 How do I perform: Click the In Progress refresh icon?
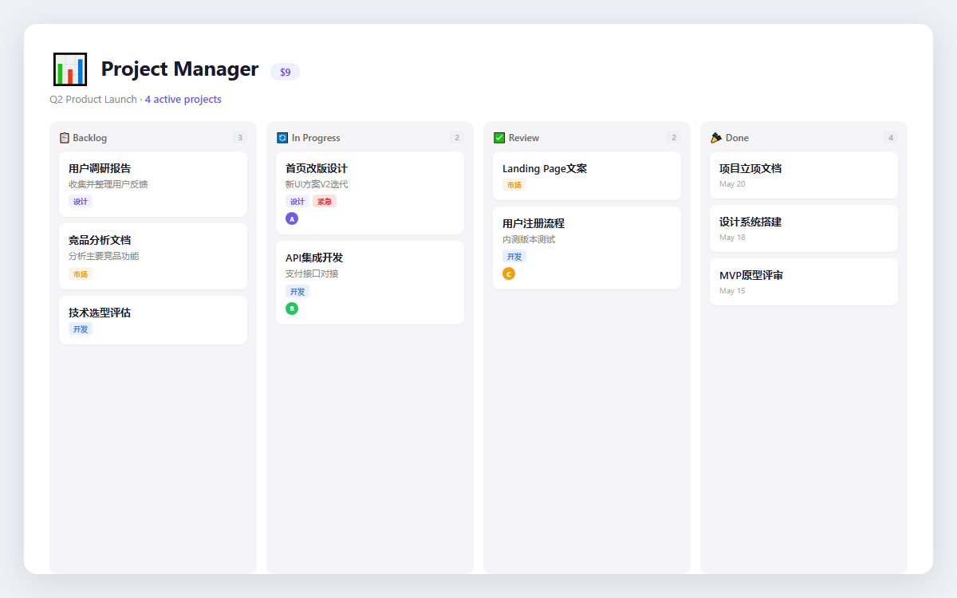click(x=282, y=138)
